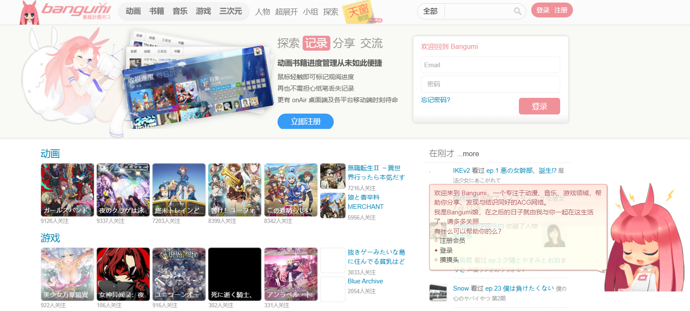Image resolution: width=690 pixels, height=311 pixels.
Task: Click the 密码 password field
Action: (x=490, y=84)
